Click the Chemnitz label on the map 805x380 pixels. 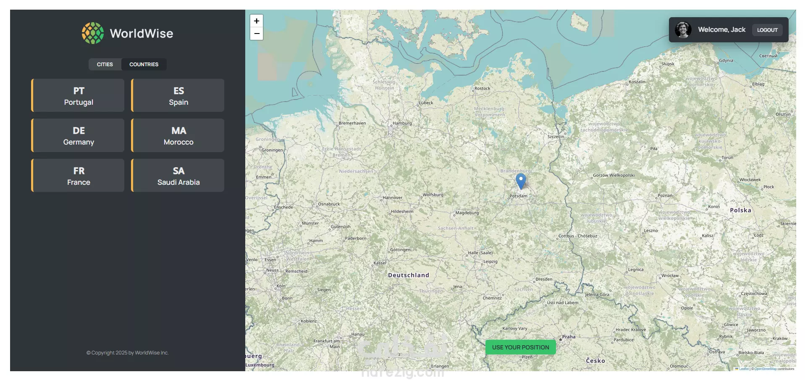[x=492, y=298]
